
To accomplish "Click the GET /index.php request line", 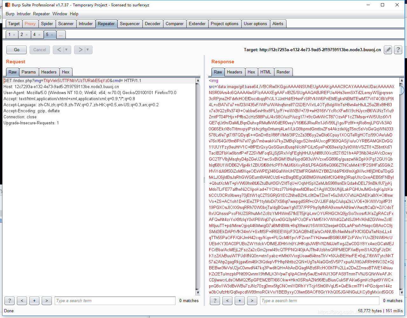I will (72, 80).
